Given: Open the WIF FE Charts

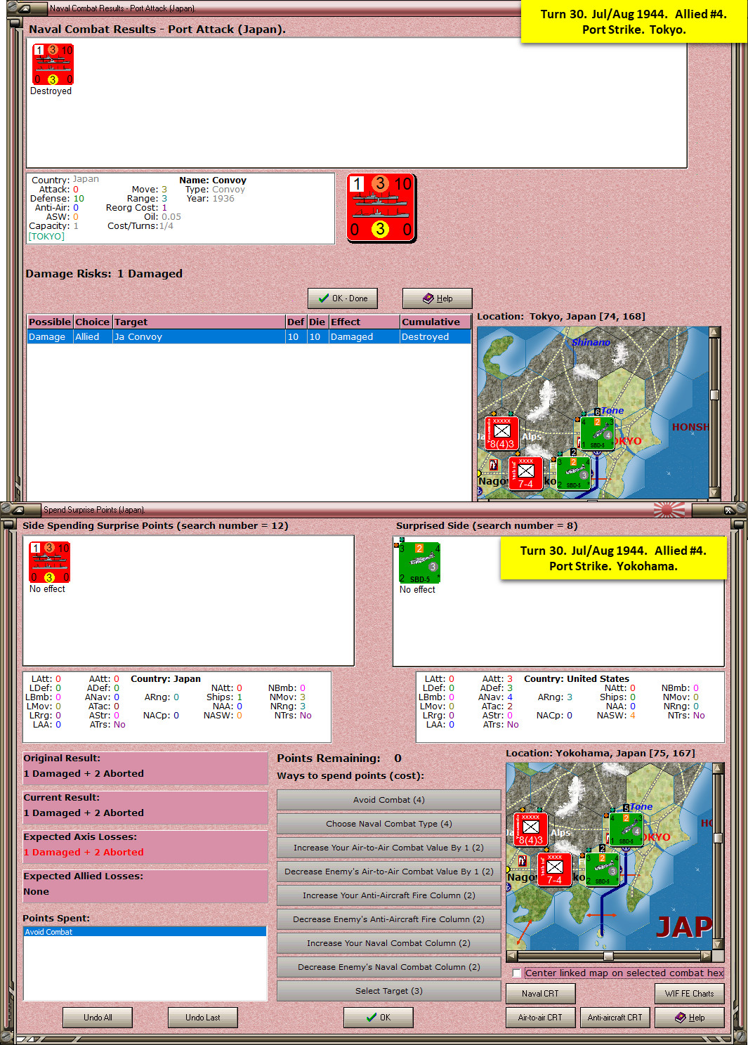Looking at the screenshot, I should [x=689, y=994].
